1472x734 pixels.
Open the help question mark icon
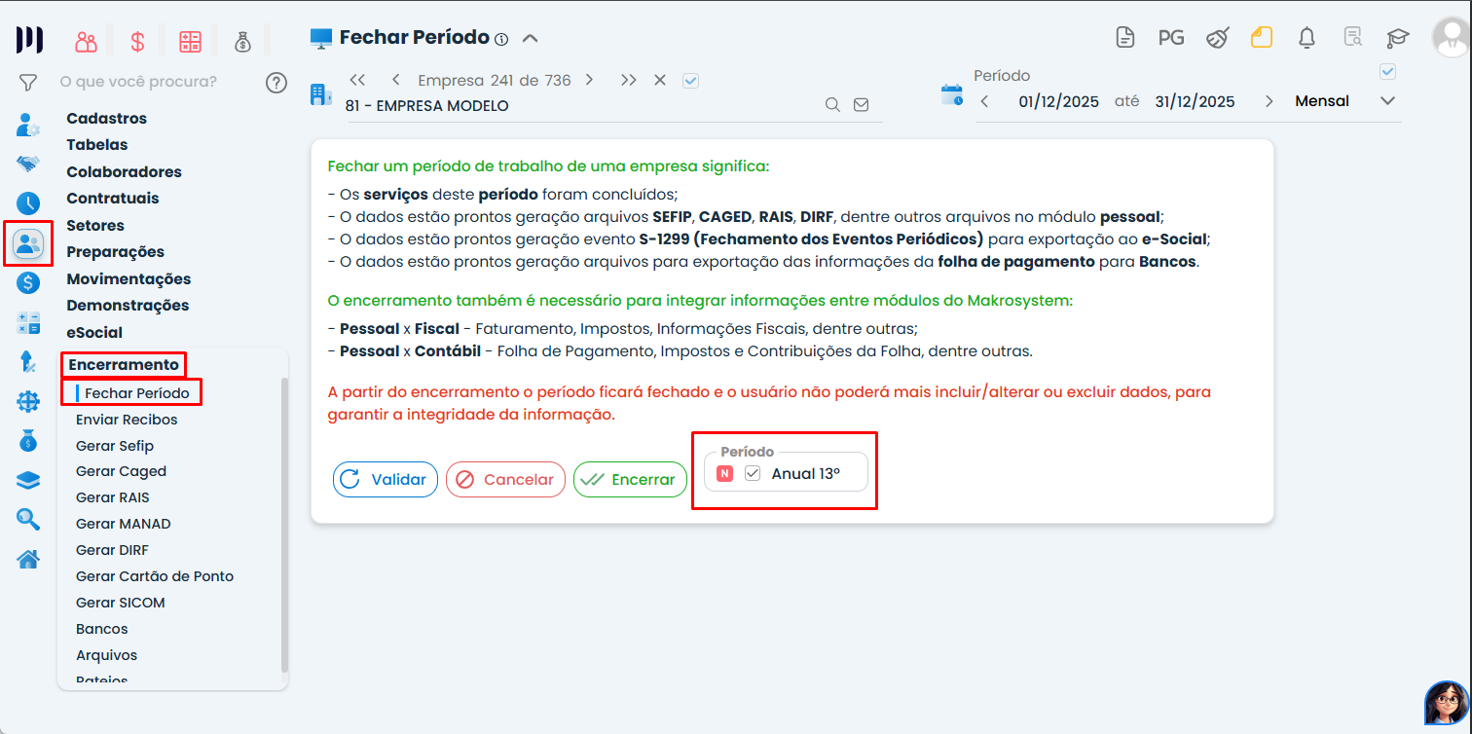point(276,83)
